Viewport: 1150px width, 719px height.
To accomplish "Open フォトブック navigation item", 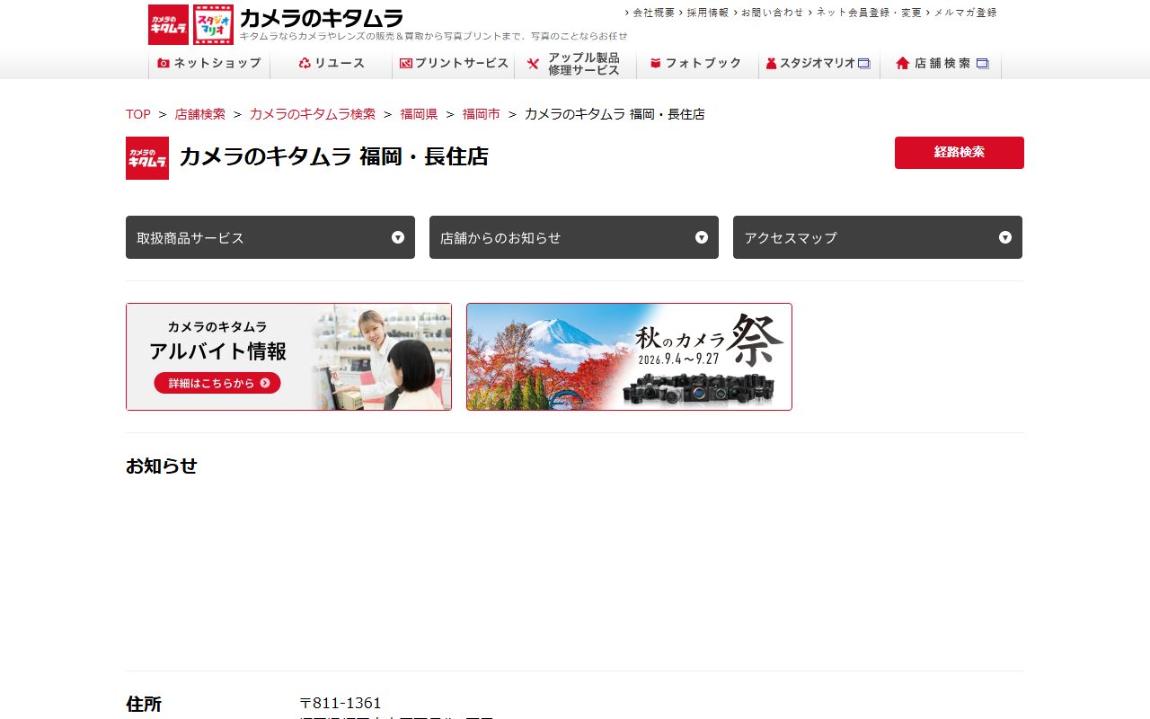I will tap(697, 64).
